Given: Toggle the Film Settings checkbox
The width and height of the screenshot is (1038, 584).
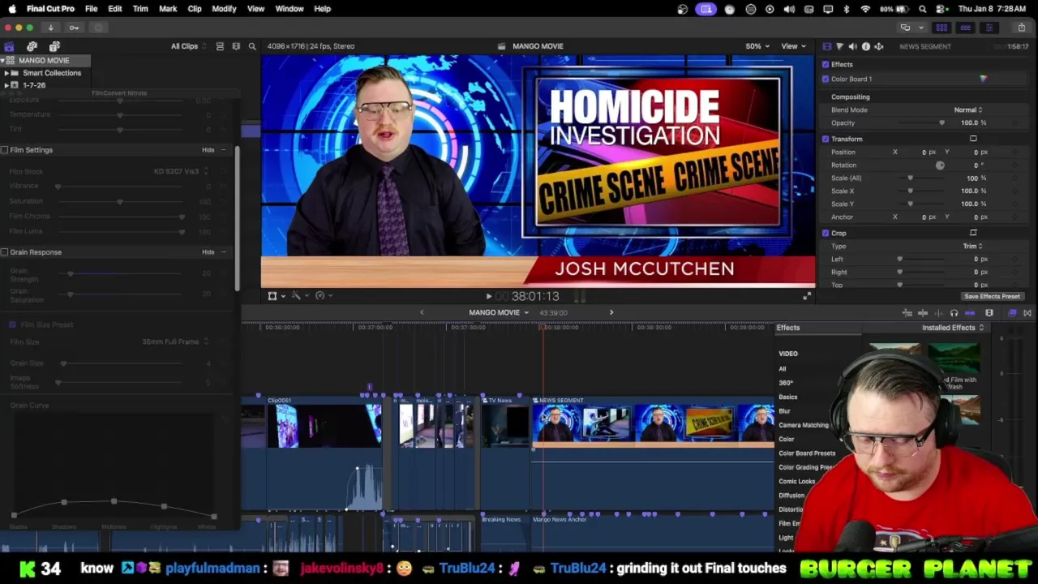Looking at the screenshot, I should [4, 150].
